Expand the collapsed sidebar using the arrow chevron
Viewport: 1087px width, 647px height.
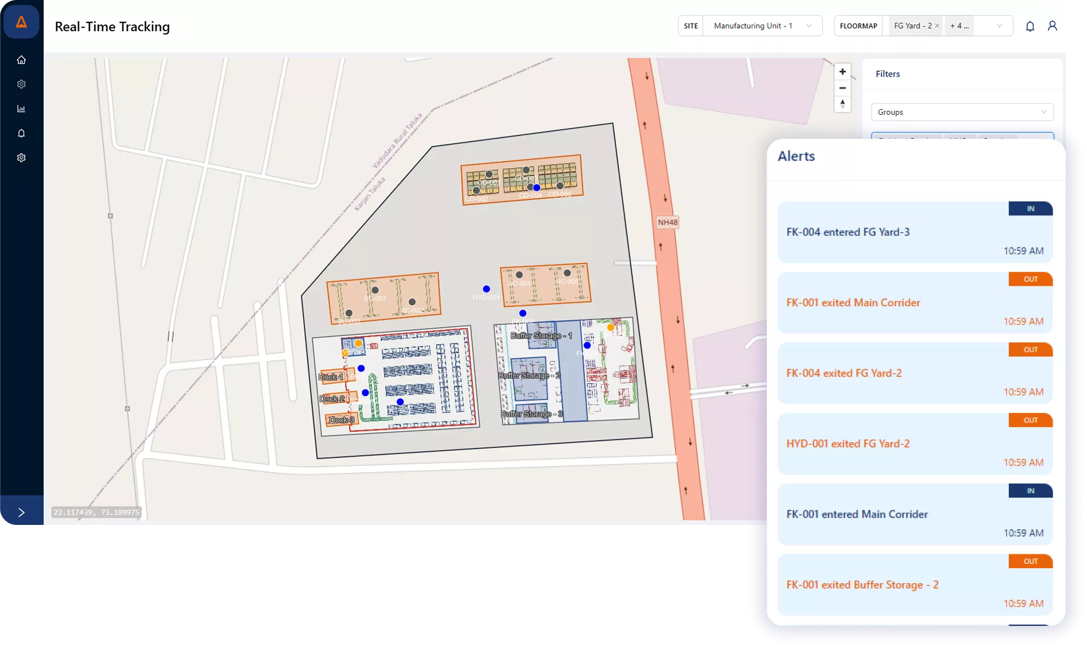click(x=21, y=512)
